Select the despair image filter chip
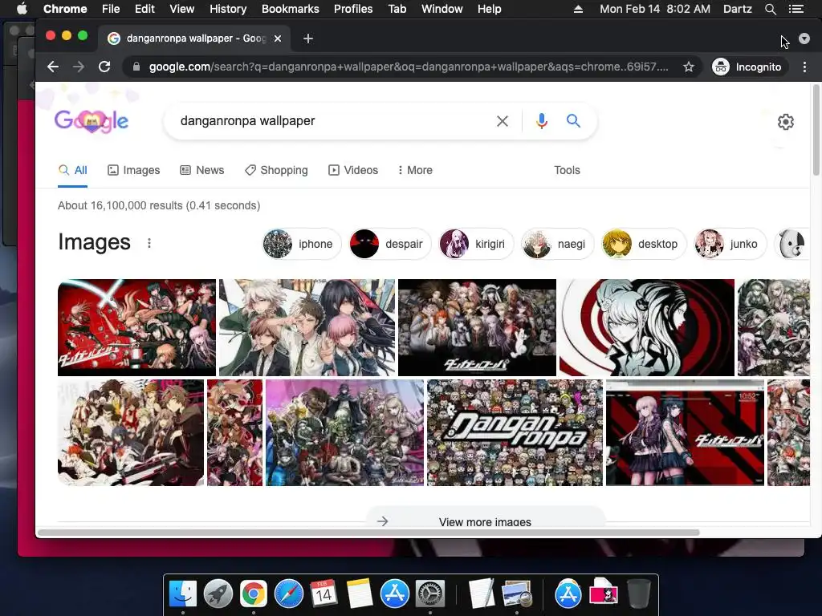The width and height of the screenshot is (822, 616). point(390,244)
